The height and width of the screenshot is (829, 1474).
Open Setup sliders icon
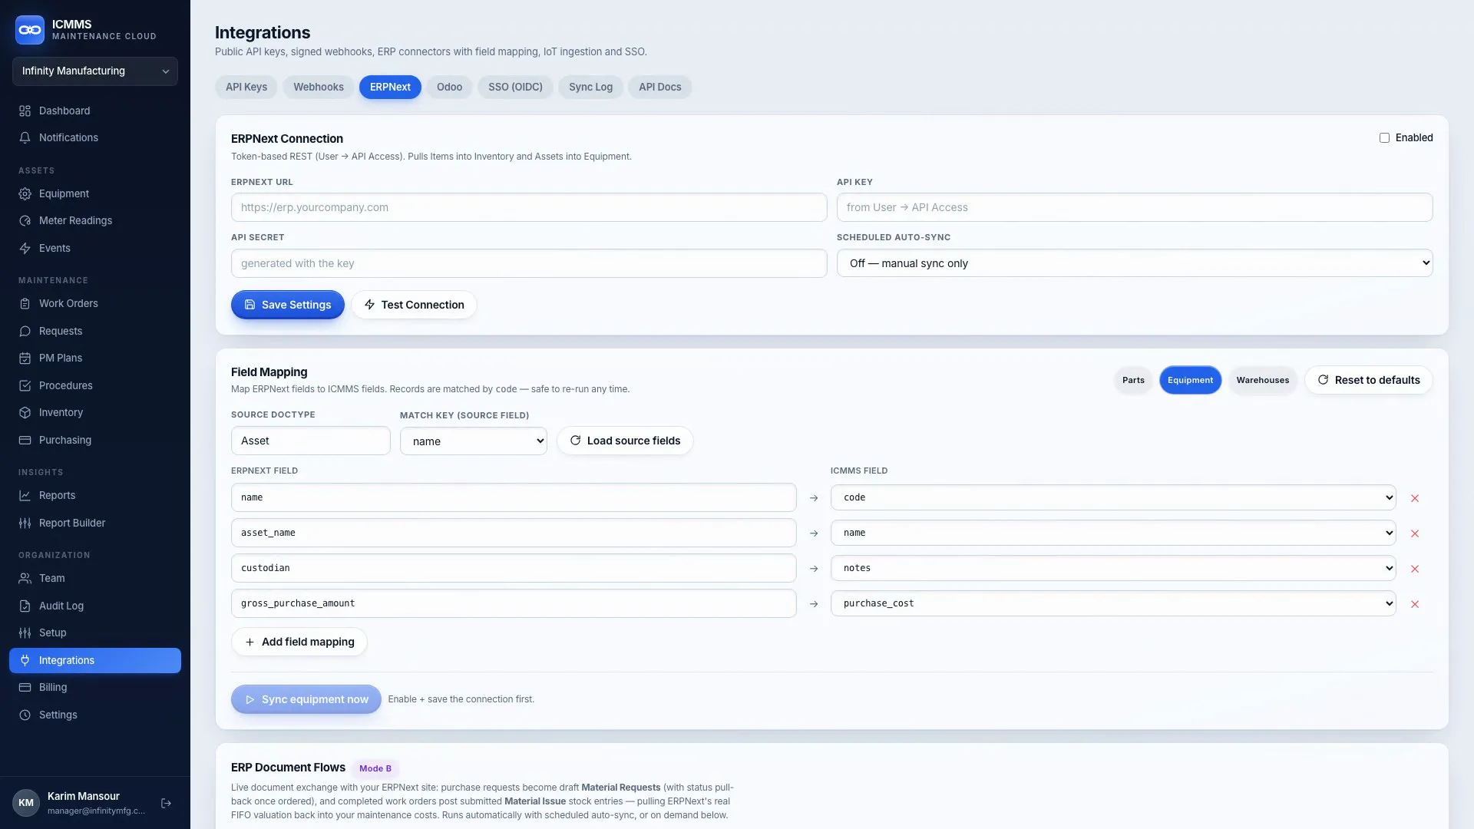pos(25,633)
